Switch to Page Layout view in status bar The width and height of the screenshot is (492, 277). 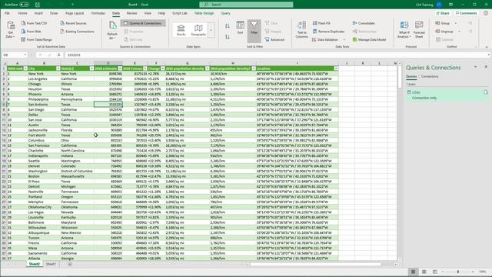point(424,272)
